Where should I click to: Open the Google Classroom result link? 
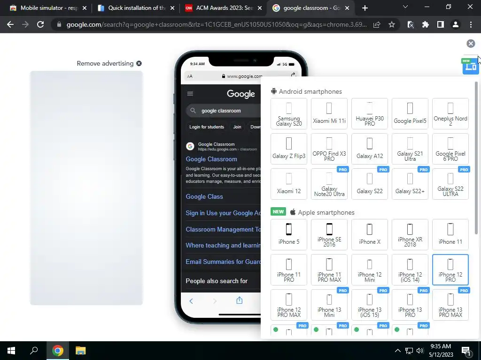[x=211, y=159]
